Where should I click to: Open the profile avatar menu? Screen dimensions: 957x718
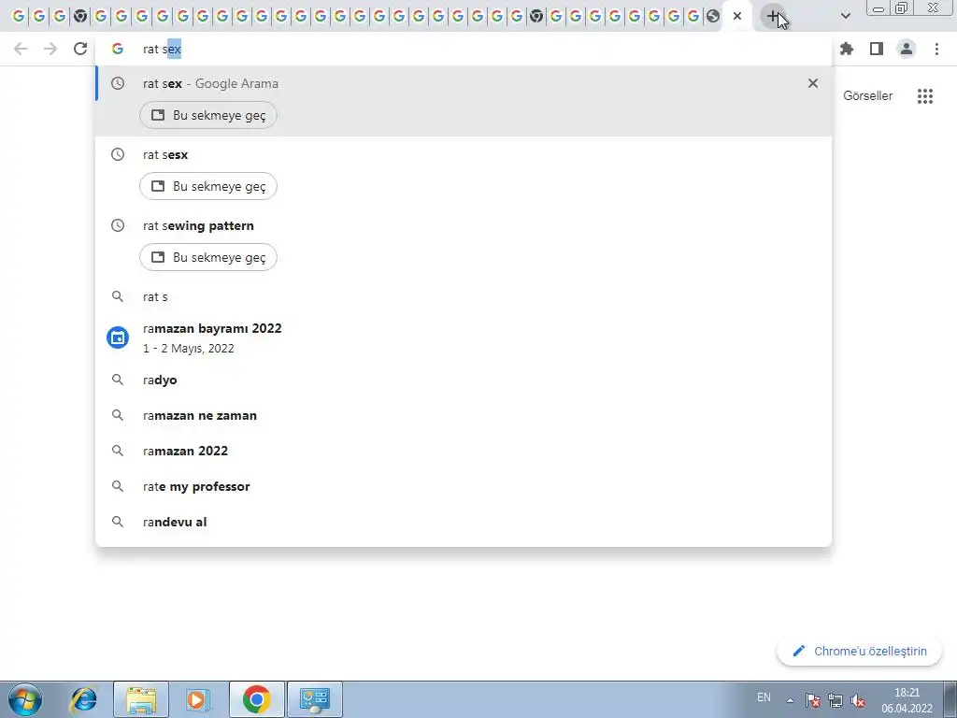[907, 49]
